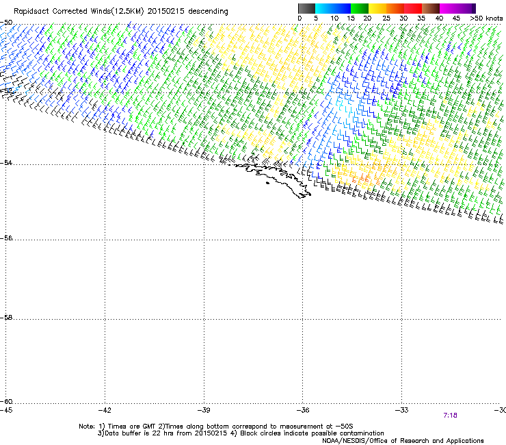The height and width of the screenshot is (445, 506).
Task: Click the -54 latitude axis label
Action: coord(6,162)
